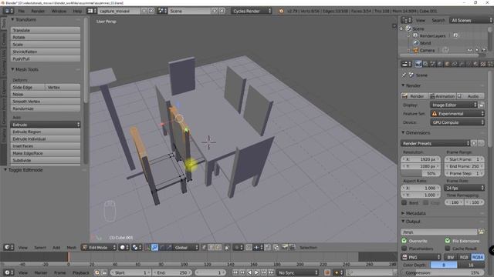Open the Render properties tab icon
Screen dimensions: 494x277
418,64
